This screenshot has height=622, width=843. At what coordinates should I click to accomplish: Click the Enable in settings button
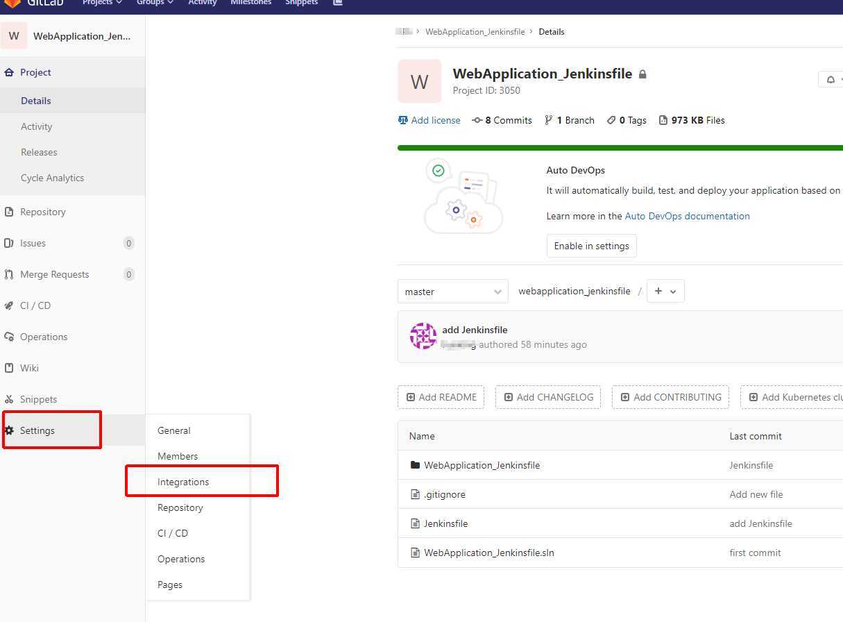[x=592, y=246]
